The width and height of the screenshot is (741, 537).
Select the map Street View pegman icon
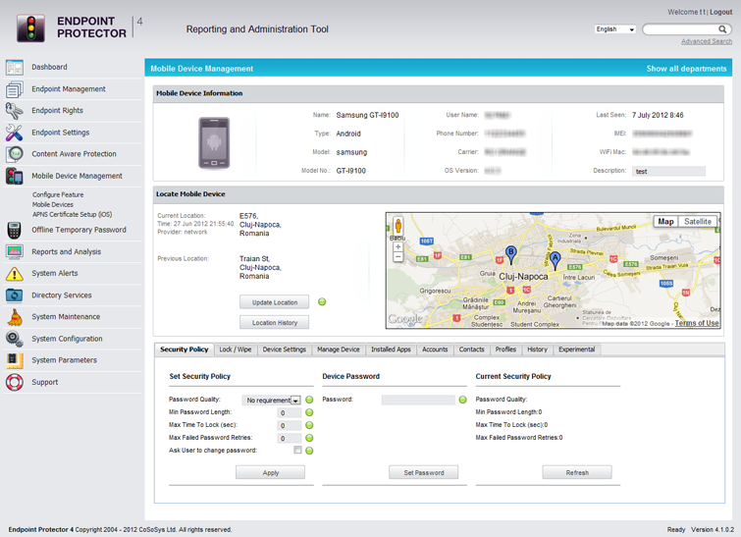pos(397,225)
